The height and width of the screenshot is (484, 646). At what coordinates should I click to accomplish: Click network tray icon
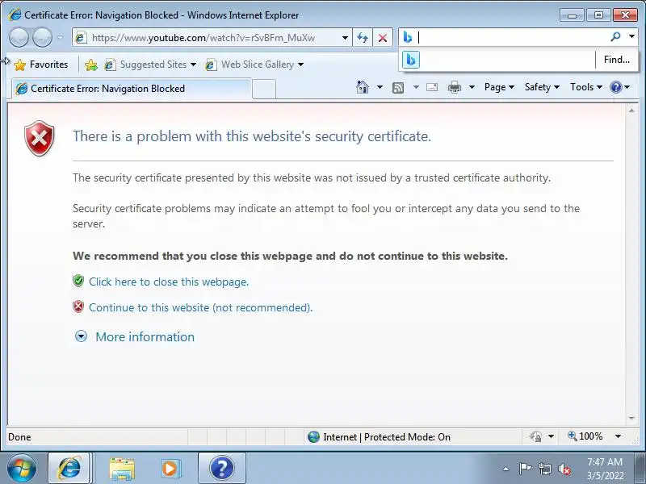(x=544, y=469)
